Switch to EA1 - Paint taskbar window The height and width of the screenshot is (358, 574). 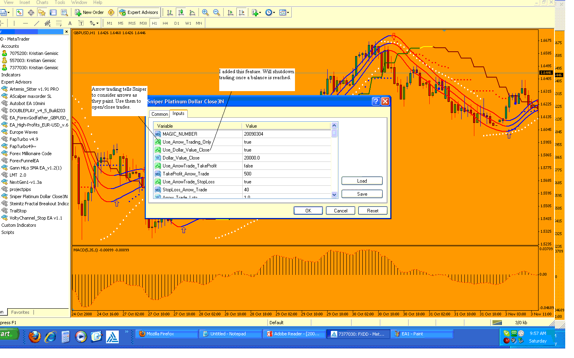coord(422,334)
